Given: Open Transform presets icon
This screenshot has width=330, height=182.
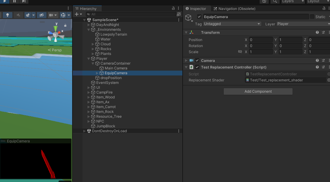Looking at the screenshot, I should tap(323, 32).
